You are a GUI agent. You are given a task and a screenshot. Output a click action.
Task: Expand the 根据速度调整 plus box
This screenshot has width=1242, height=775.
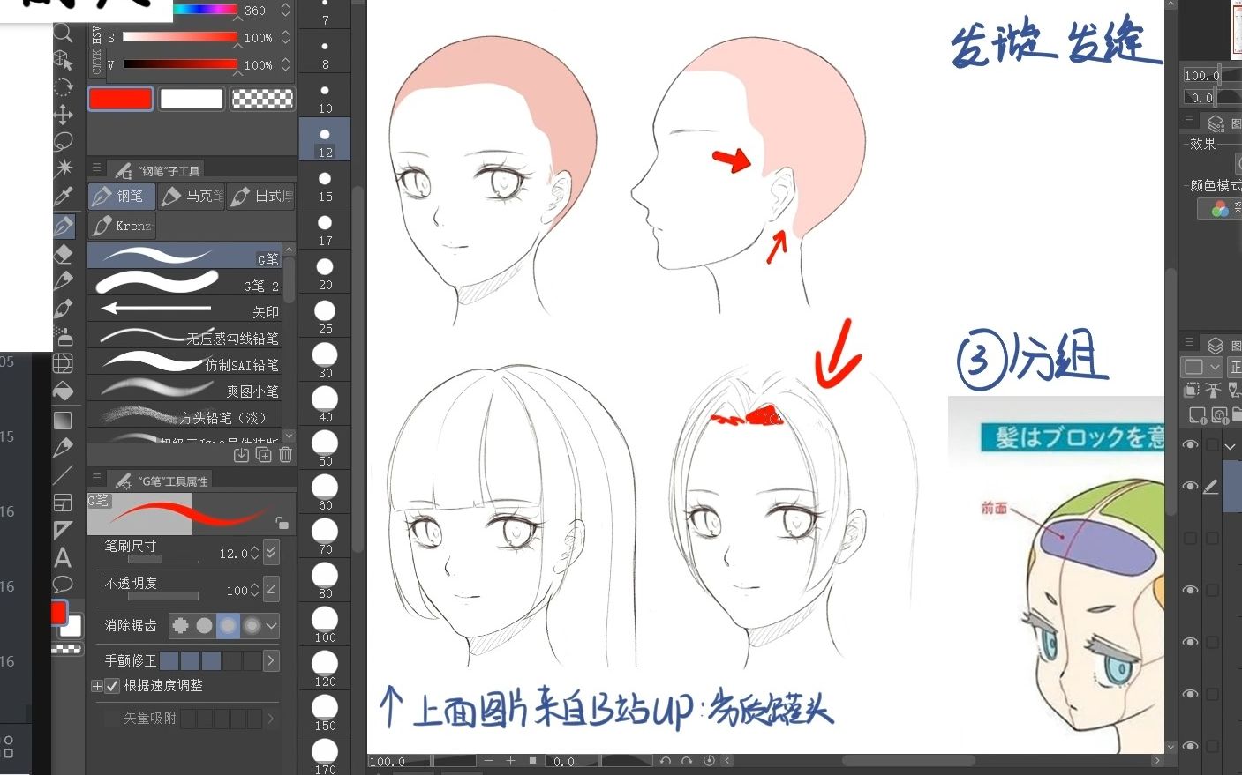[97, 685]
